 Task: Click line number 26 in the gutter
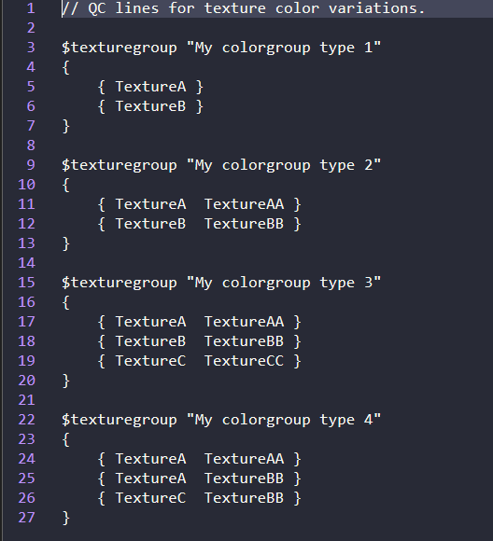pos(26,498)
